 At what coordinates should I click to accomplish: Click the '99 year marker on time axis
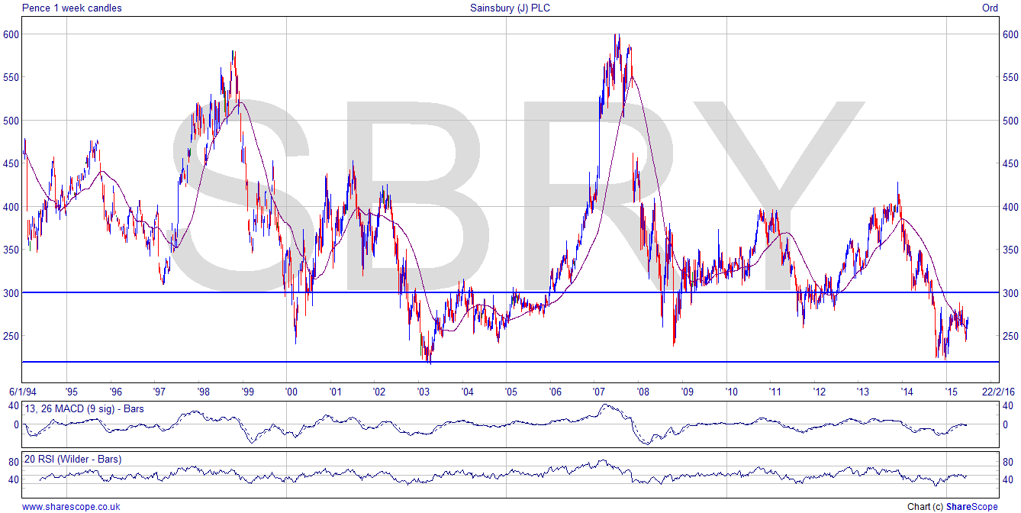click(246, 392)
